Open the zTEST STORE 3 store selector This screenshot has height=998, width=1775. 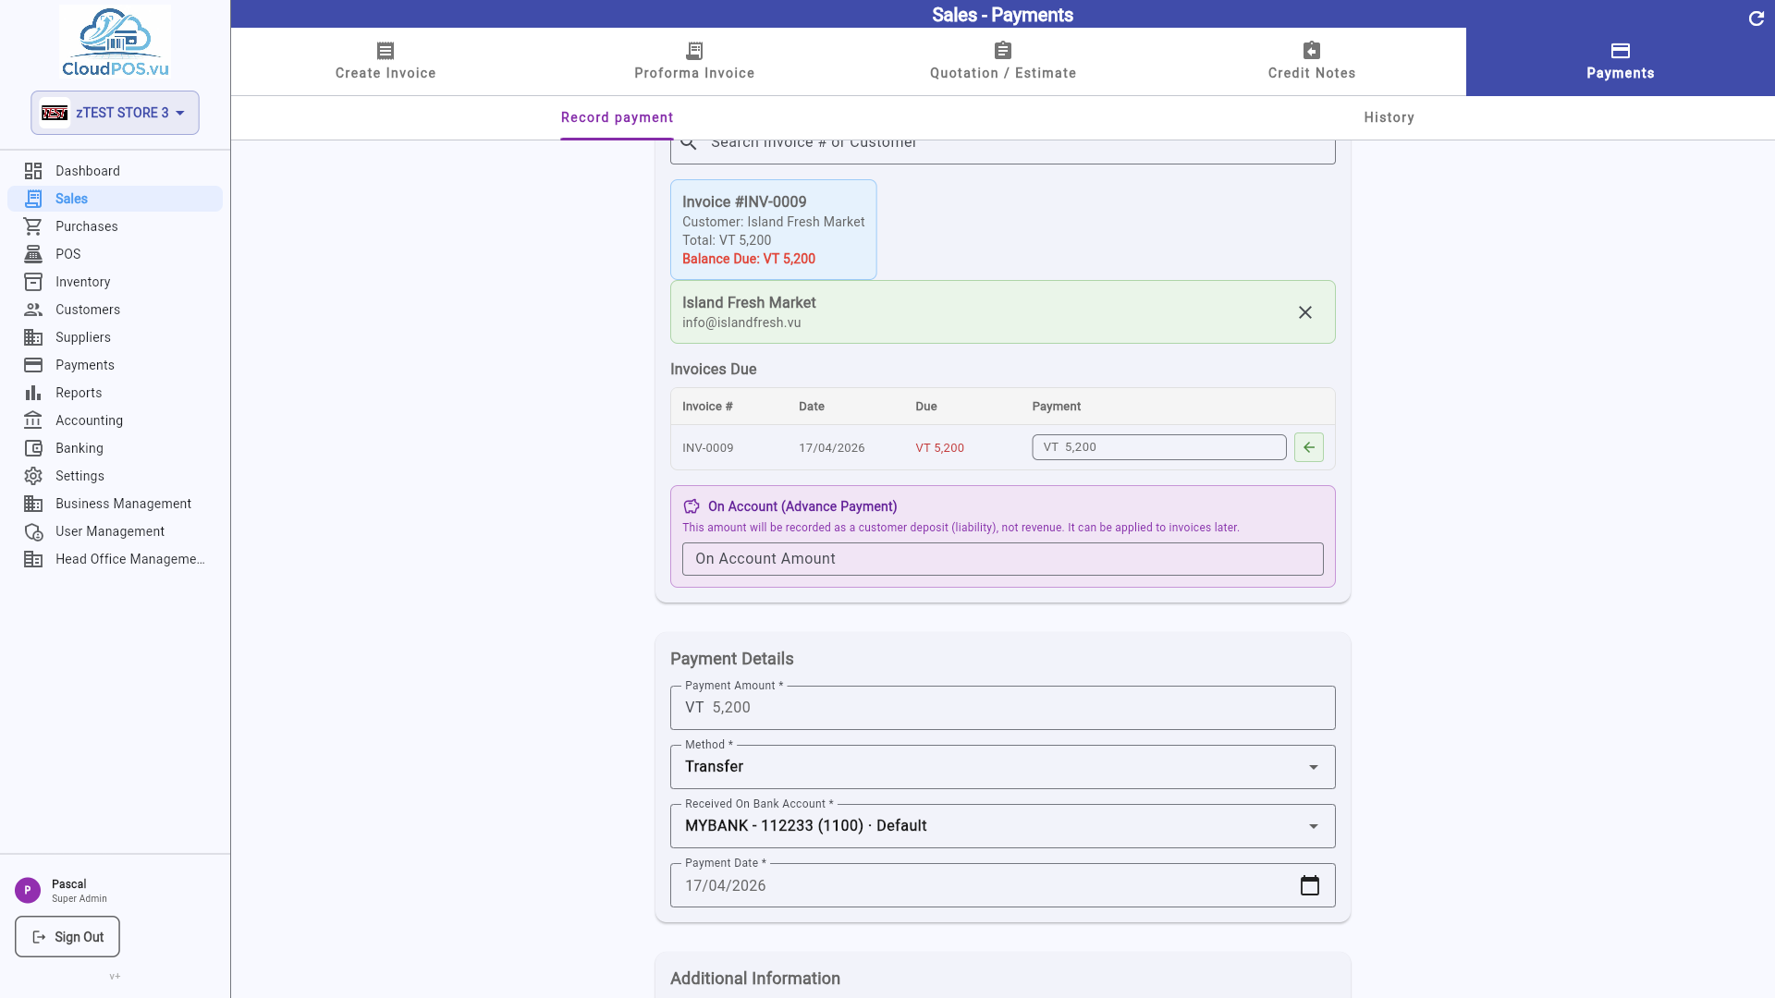click(x=115, y=113)
